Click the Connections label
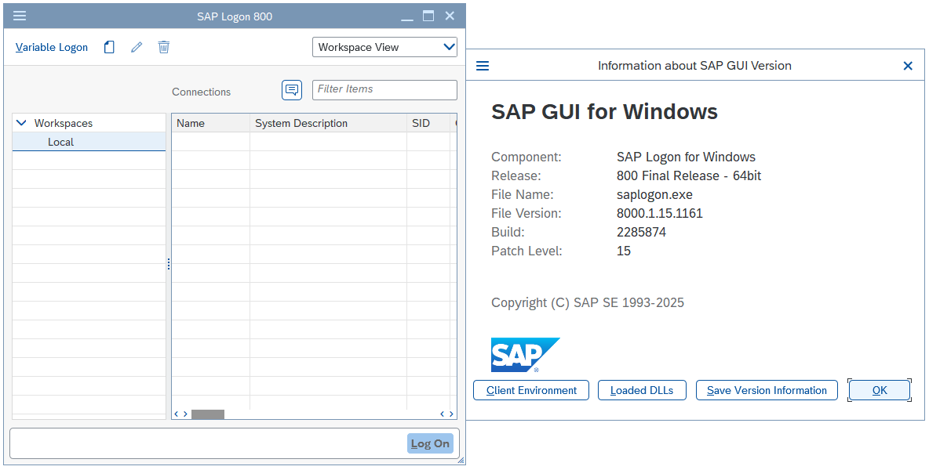Image resolution: width=929 pixels, height=470 pixels. click(202, 92)
